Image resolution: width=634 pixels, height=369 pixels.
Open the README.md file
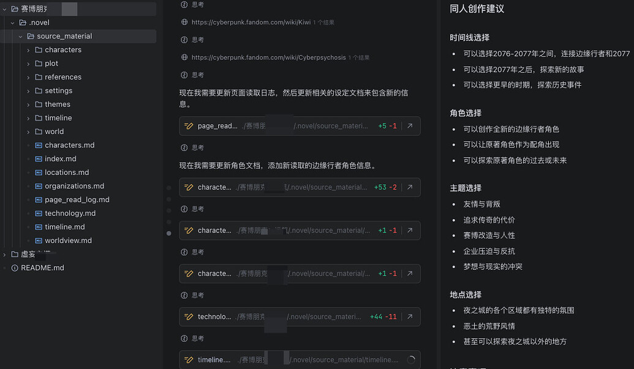pyautogui.click(x=42, y=267)
